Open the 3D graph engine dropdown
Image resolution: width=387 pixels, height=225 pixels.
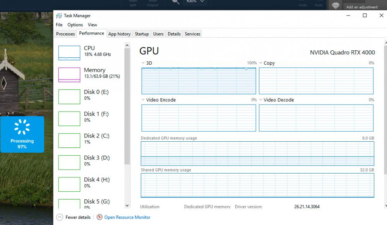point(143,63)
